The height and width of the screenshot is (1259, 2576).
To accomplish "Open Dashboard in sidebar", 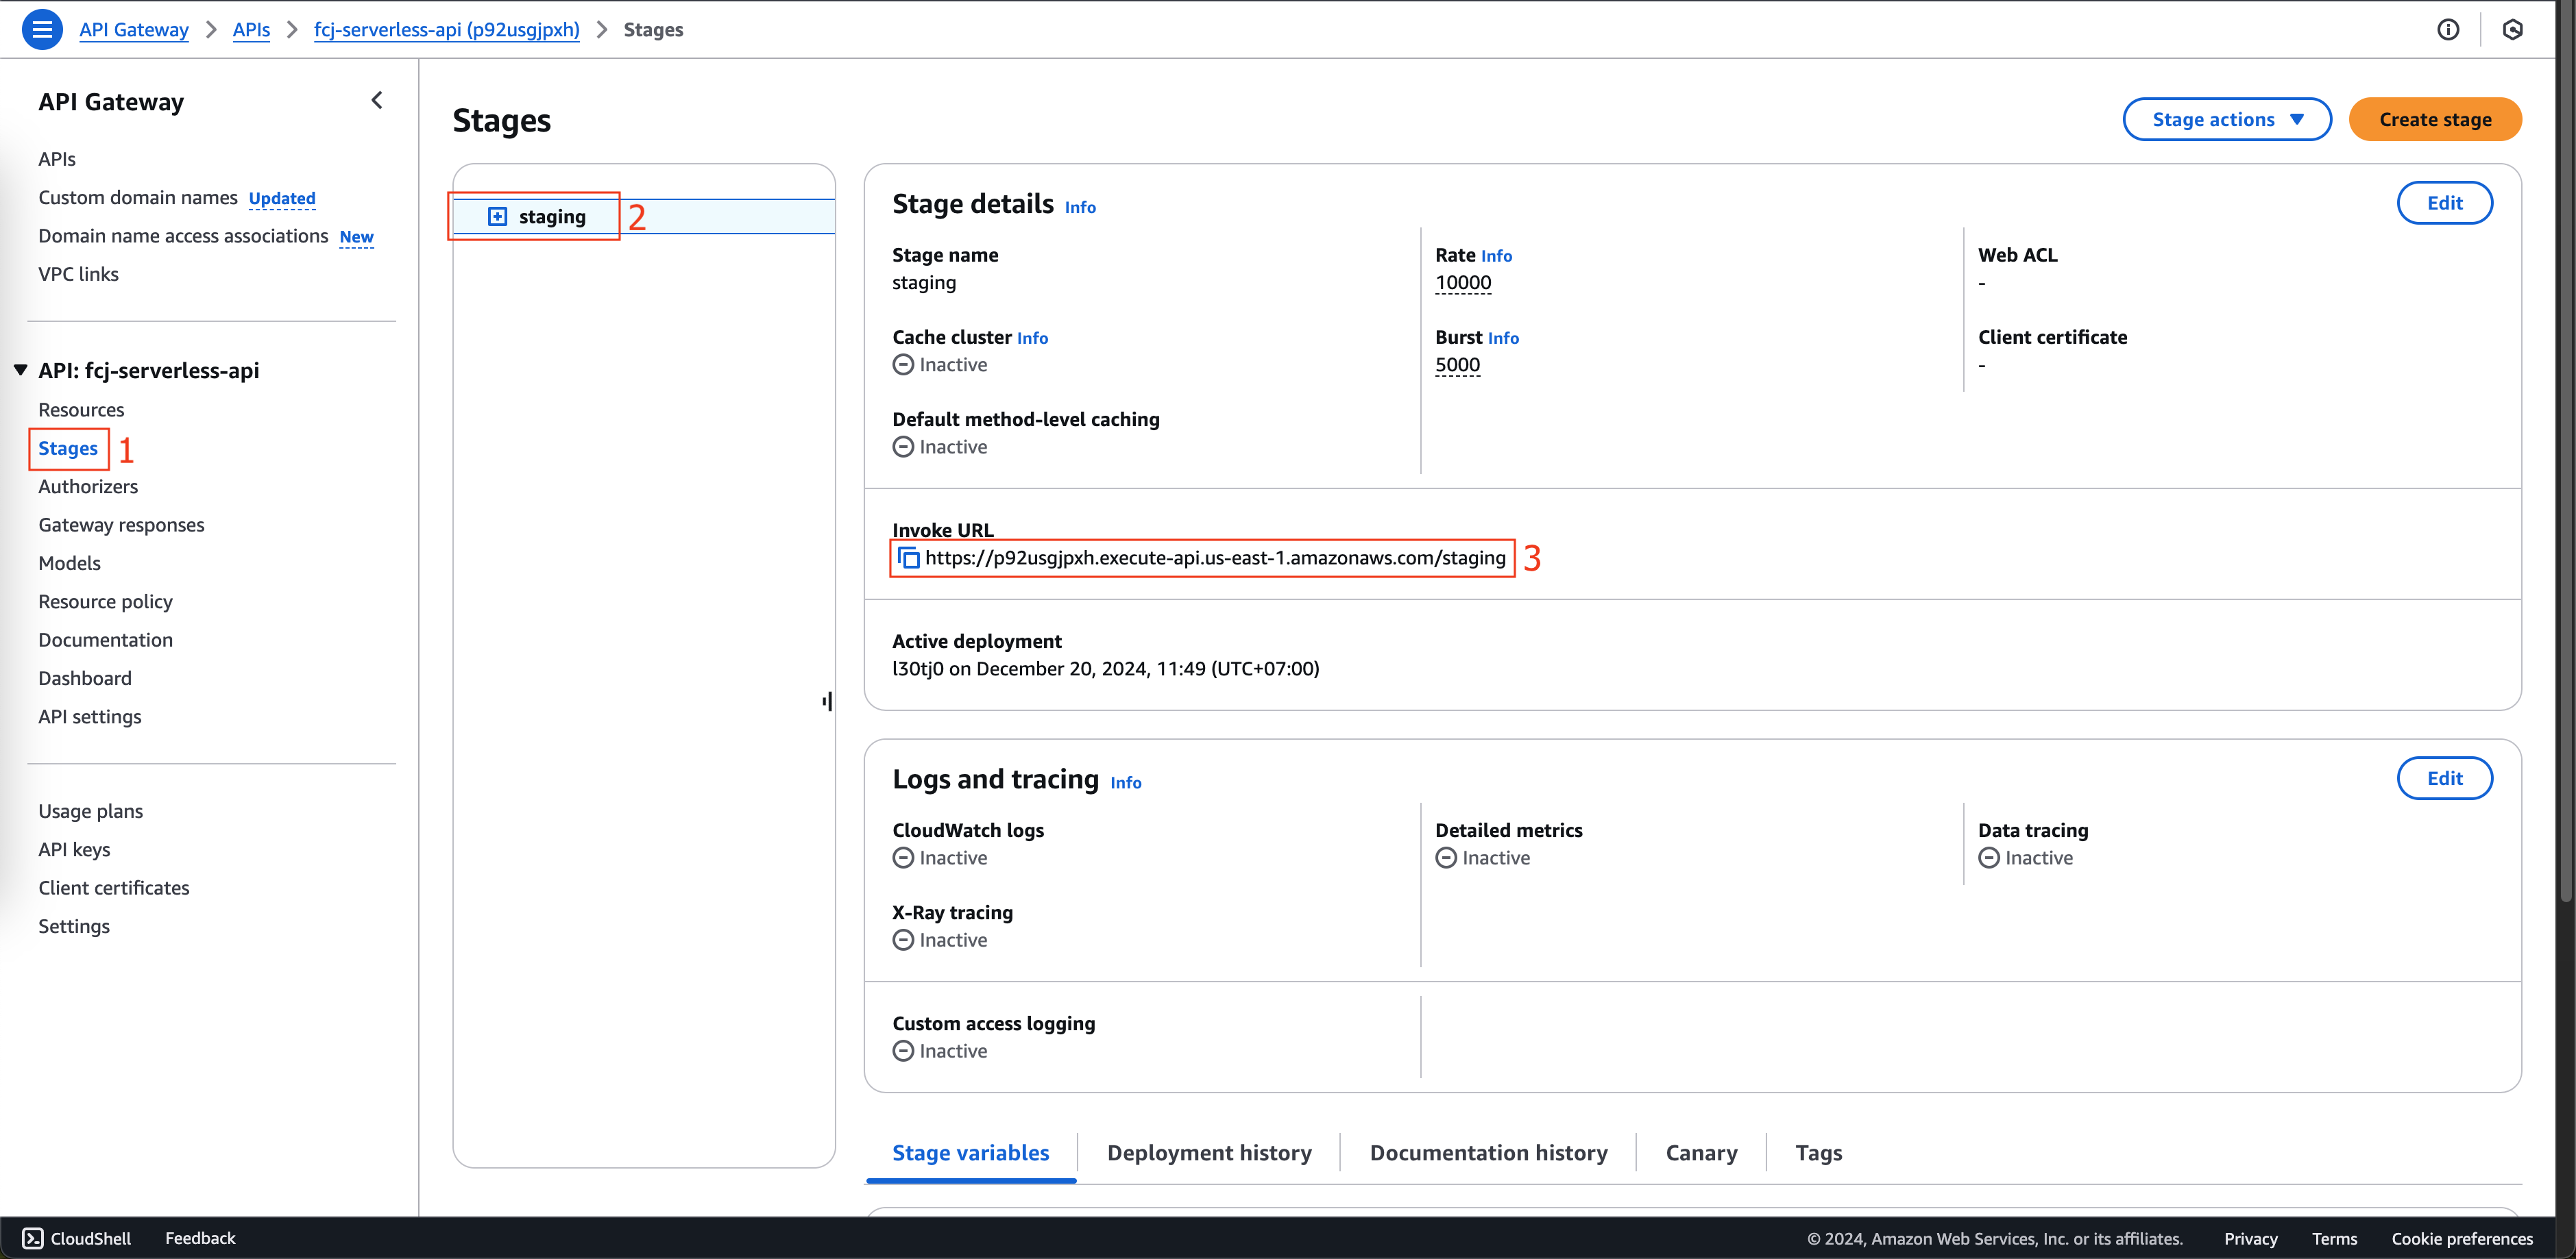I will tap(85, 678).
